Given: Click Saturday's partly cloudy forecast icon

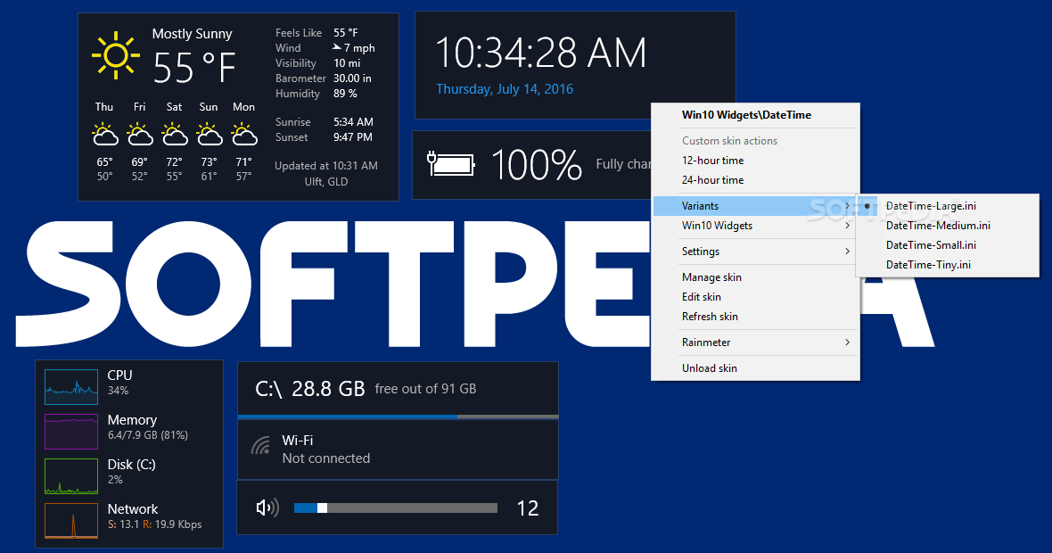Looking at the screenshot, I should click(175, 134).
